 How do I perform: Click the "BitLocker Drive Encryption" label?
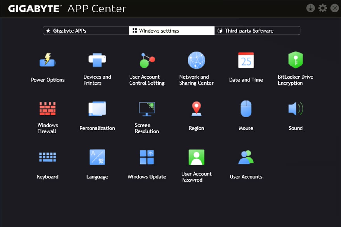[x=296, y=80]
